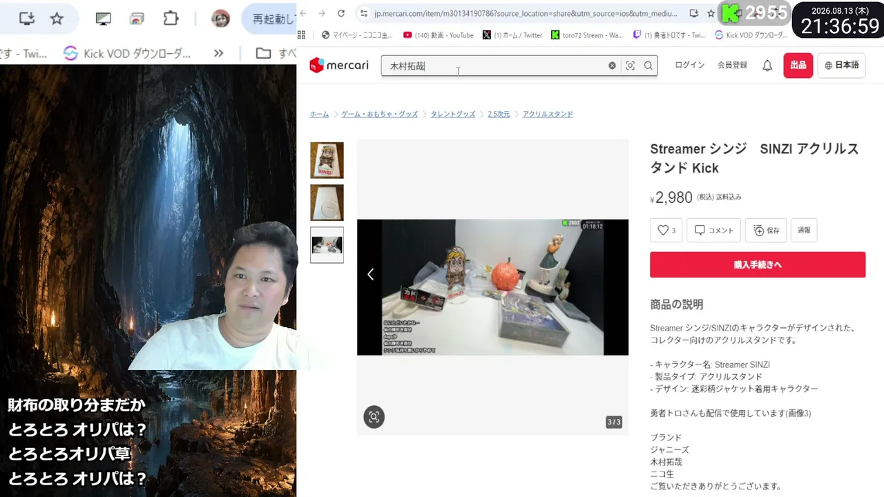Open the Extensions puzzle menu in left window
The height and width of the screenshot is (497, 884).
(x=171, y=19)
